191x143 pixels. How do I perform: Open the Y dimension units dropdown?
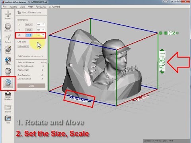(41, 30)
